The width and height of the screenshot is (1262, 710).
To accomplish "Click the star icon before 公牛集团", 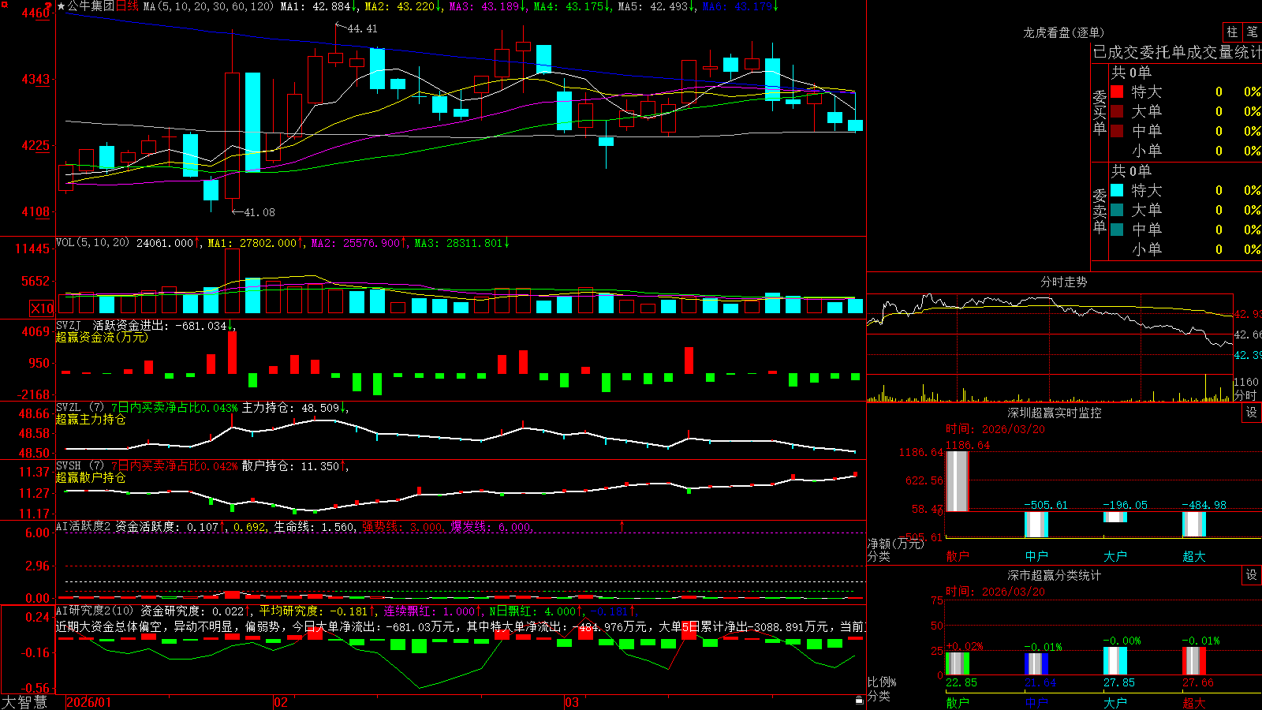I will (61, 6).
